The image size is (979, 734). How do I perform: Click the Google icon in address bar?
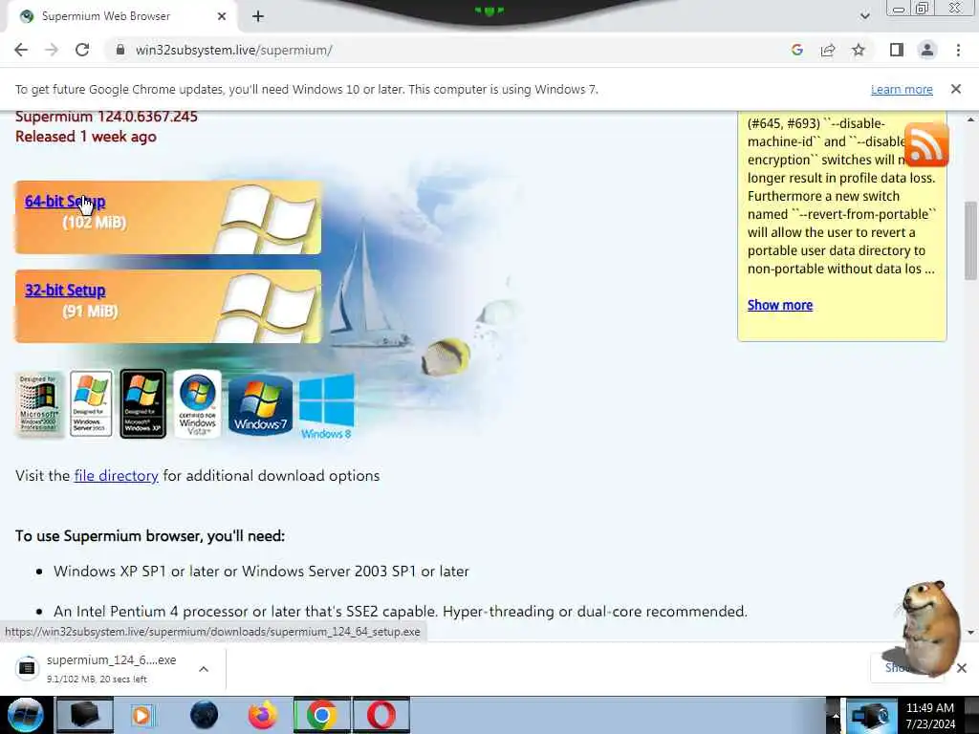coord(796,50)
